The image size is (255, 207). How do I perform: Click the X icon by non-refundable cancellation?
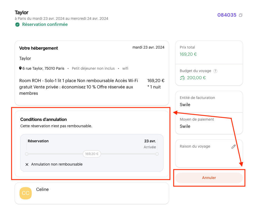coord(27,164)
